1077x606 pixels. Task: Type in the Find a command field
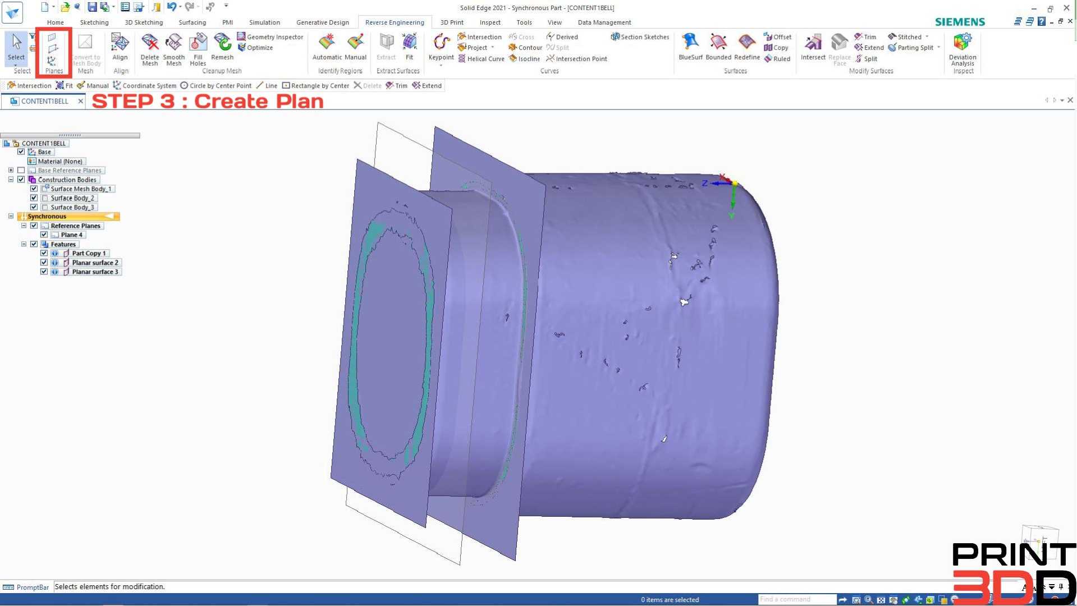(x=797, y=599)
